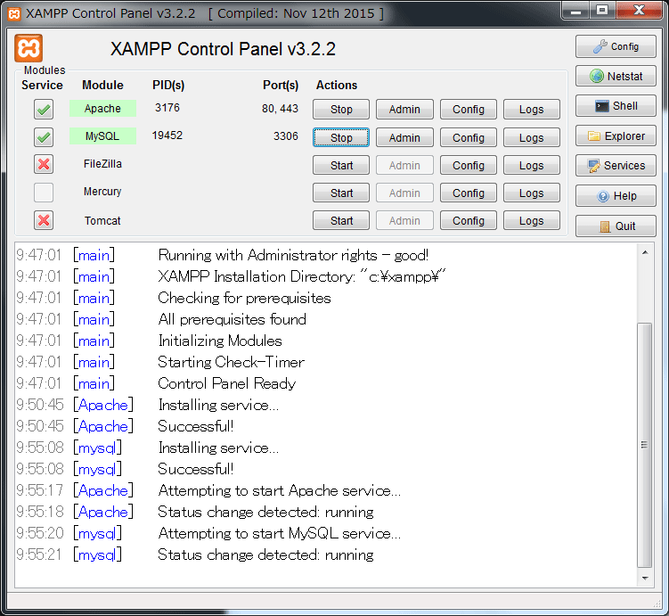Viewport: 669px width, 616px height.
Task: Open Explorer folder button
Action: pos(616,136)
